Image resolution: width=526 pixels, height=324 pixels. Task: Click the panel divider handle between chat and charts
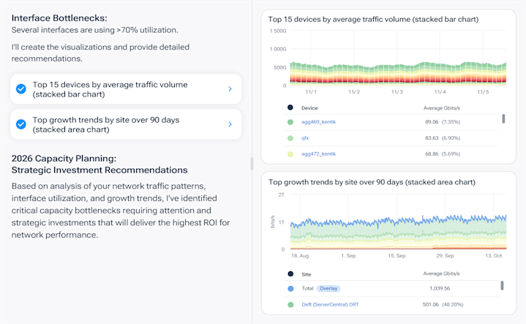(x=252, y=164)
